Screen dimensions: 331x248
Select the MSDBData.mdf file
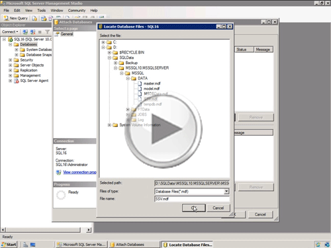[x=156, y=94]
